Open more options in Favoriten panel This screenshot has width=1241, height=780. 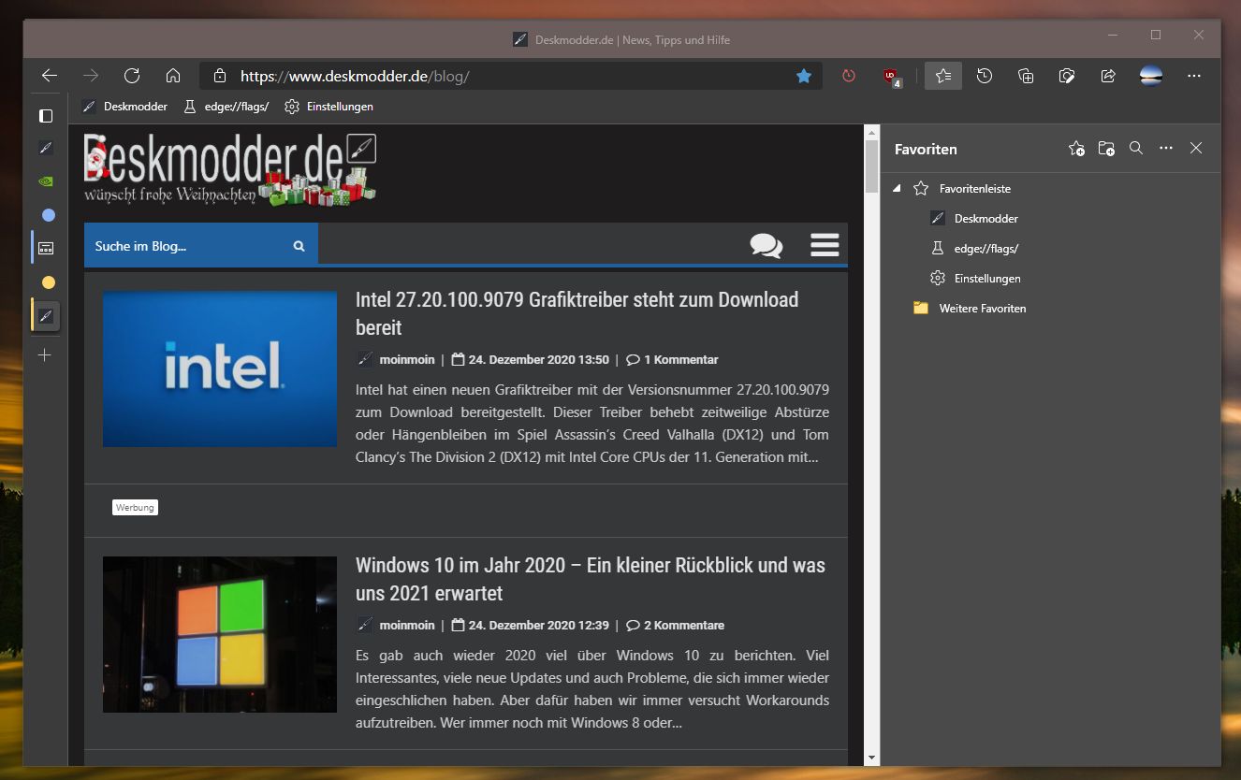(x=1166, y=148)
